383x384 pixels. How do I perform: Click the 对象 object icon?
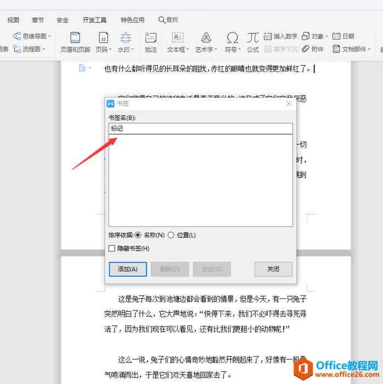pos(306,36)
